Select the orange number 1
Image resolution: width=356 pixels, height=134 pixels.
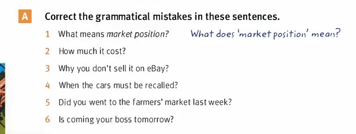click(48, 34)
